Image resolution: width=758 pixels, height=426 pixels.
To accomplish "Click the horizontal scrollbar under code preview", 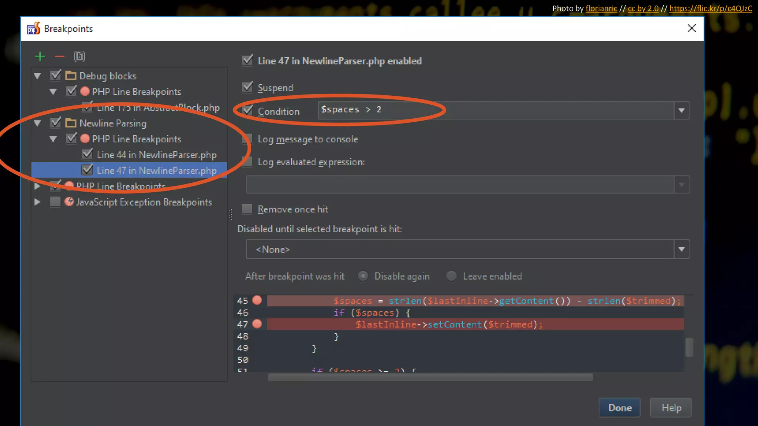I will pos(430,377).
